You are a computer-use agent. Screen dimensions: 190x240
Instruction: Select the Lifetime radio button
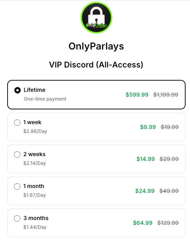coord(18,90)
